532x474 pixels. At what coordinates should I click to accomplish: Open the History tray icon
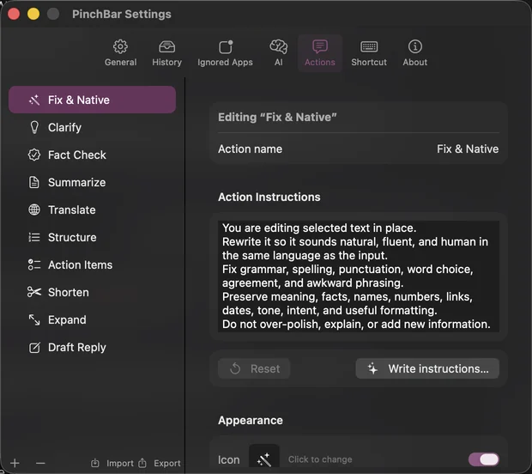click(167, 46)
